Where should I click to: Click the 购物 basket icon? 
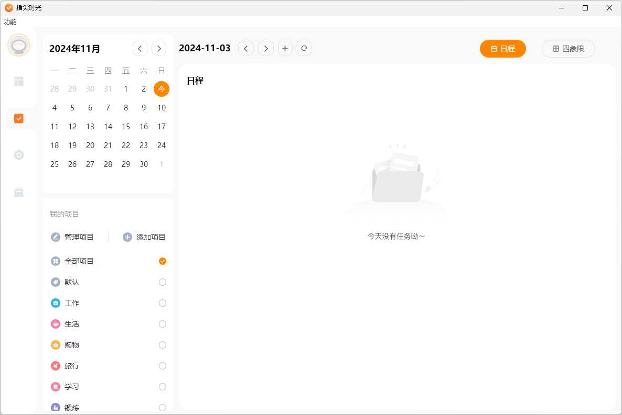(56, 345)
